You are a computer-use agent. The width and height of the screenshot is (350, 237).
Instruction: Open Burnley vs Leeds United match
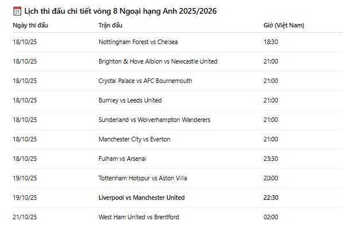point(130,100)
